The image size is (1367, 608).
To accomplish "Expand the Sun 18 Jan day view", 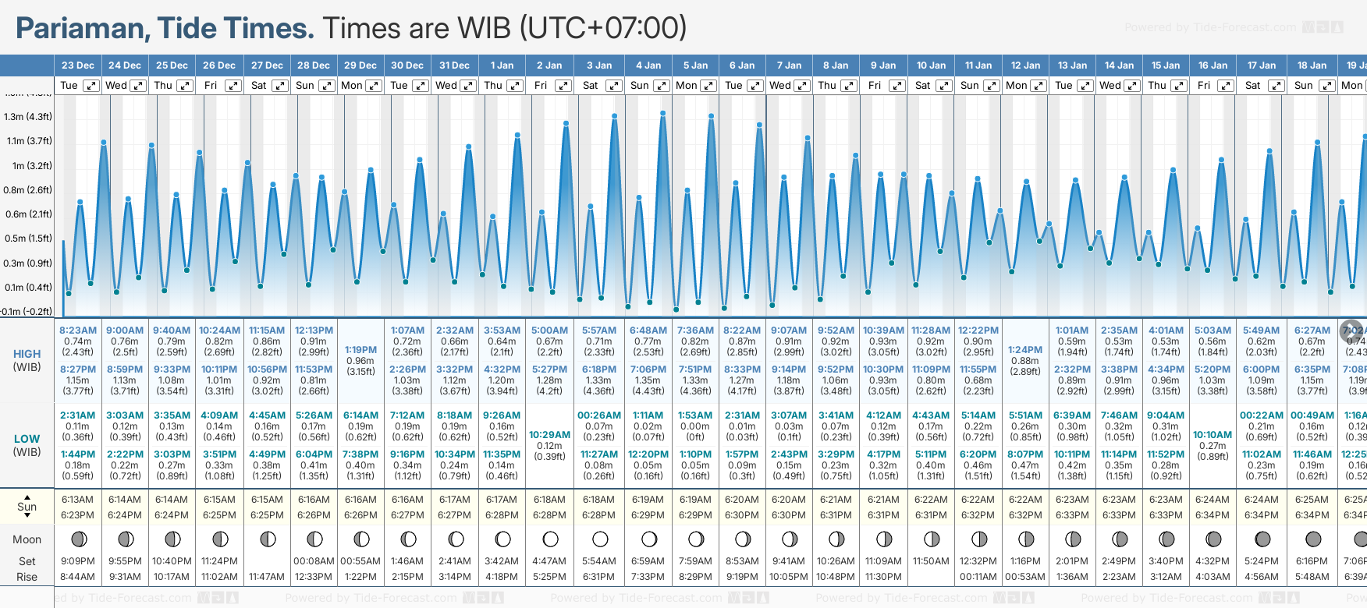I will click(1326, 86).
